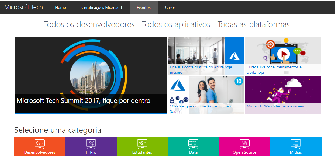Viewport: 335px width, 158px height.
Task: Open 'Crie sua conta gratuita do Azure' link
Action: 201,70
